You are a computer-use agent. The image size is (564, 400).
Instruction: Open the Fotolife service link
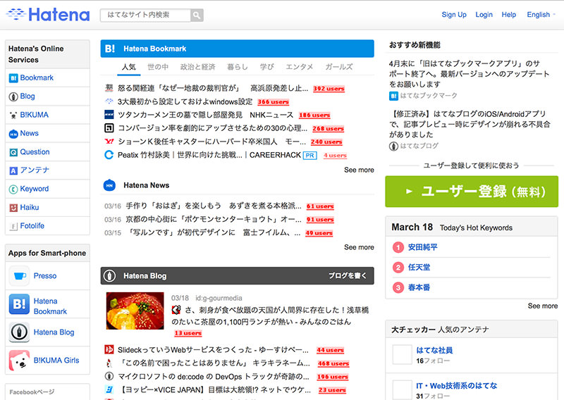[32, 225]
